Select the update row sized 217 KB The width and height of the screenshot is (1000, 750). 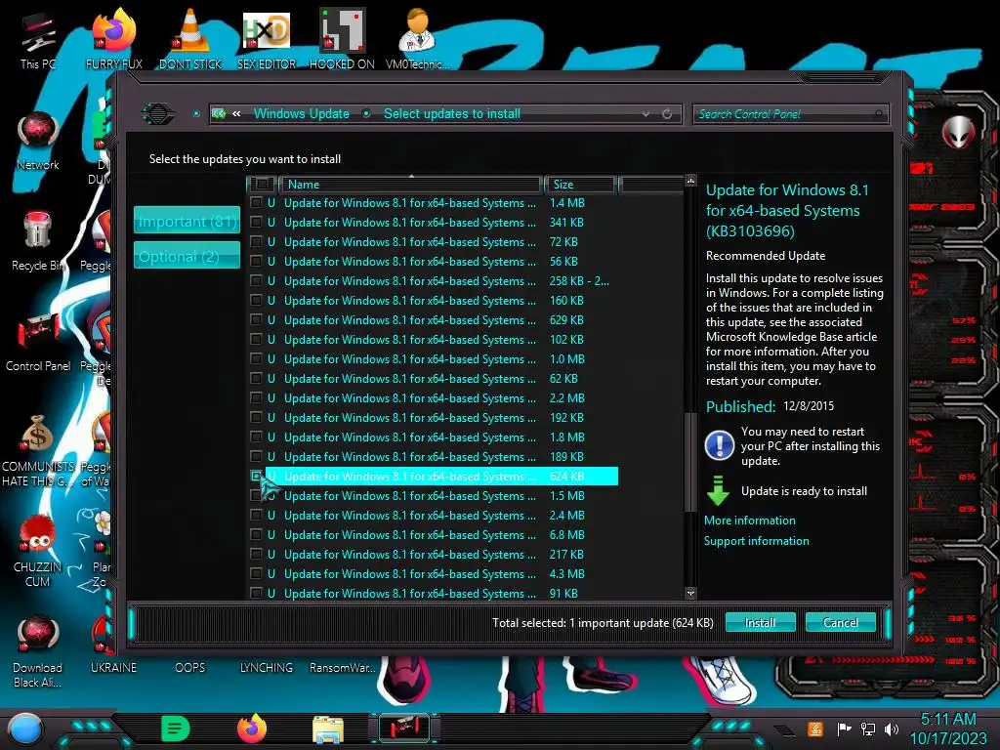pos(433,555)
